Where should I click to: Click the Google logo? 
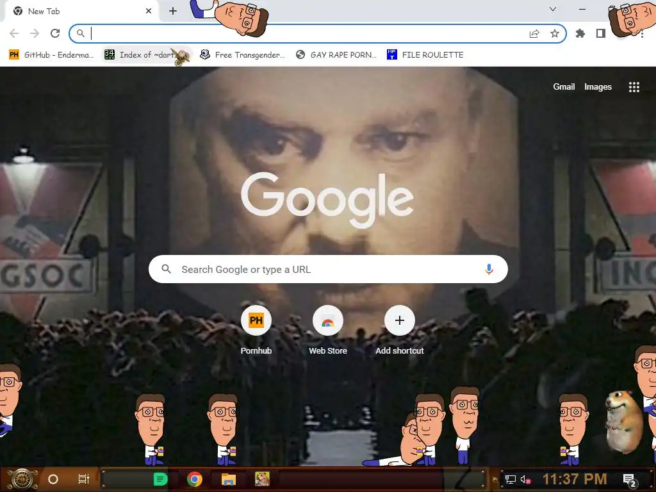[x=327, y=200]
